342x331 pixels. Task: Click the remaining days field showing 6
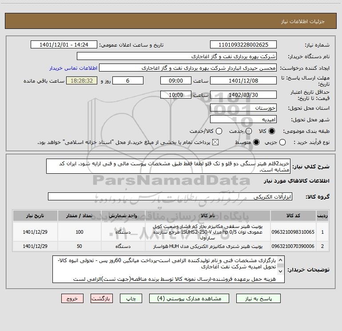coord(128,80)
